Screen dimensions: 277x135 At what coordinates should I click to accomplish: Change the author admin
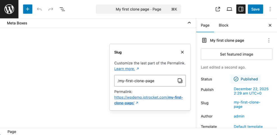(239, 116)
